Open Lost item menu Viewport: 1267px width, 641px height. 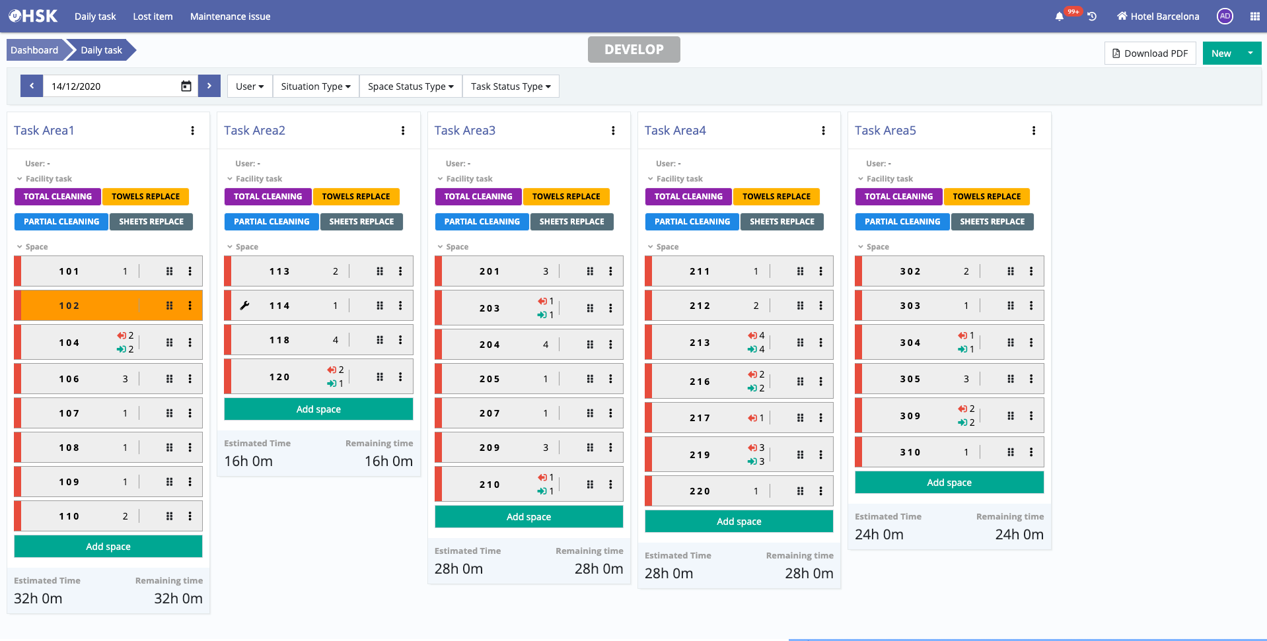[153, 17]
